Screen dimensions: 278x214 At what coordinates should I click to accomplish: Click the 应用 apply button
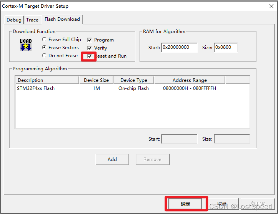(x=258, y=204)
